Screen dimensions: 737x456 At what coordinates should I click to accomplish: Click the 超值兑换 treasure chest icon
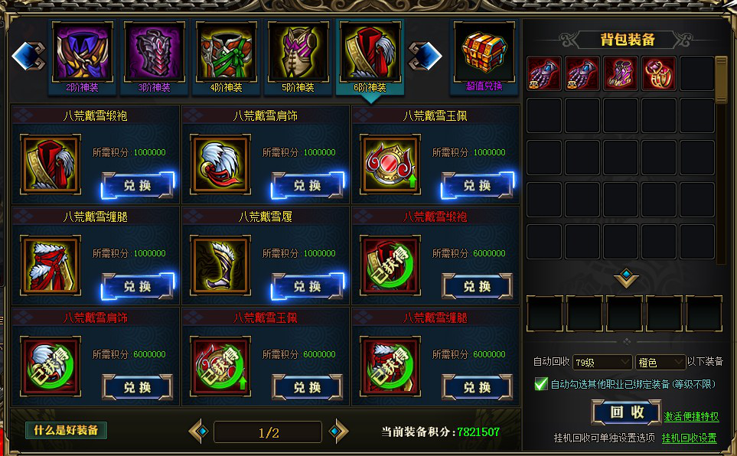pyautogui.click(x=484, y=52)
